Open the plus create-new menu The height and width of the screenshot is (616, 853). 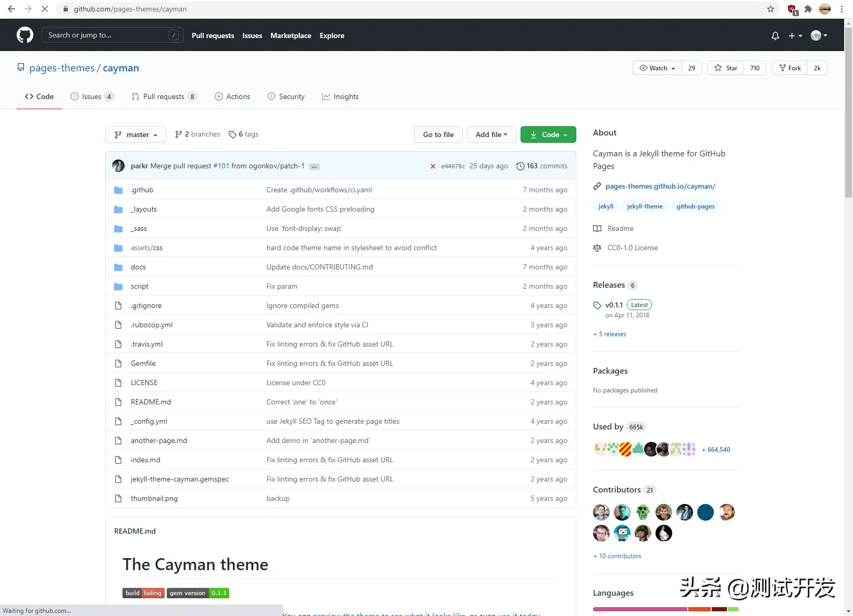point(795,35)
